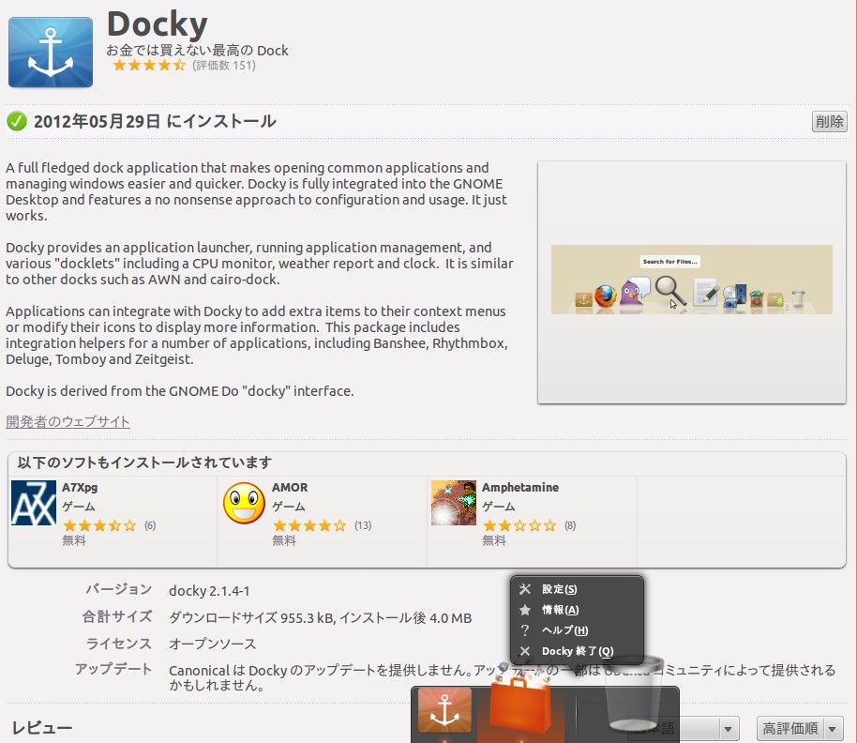This screenshot has width=857, height=743.
Task: Click the 無料 price under Amphetamine
Action: coord(493,540)
